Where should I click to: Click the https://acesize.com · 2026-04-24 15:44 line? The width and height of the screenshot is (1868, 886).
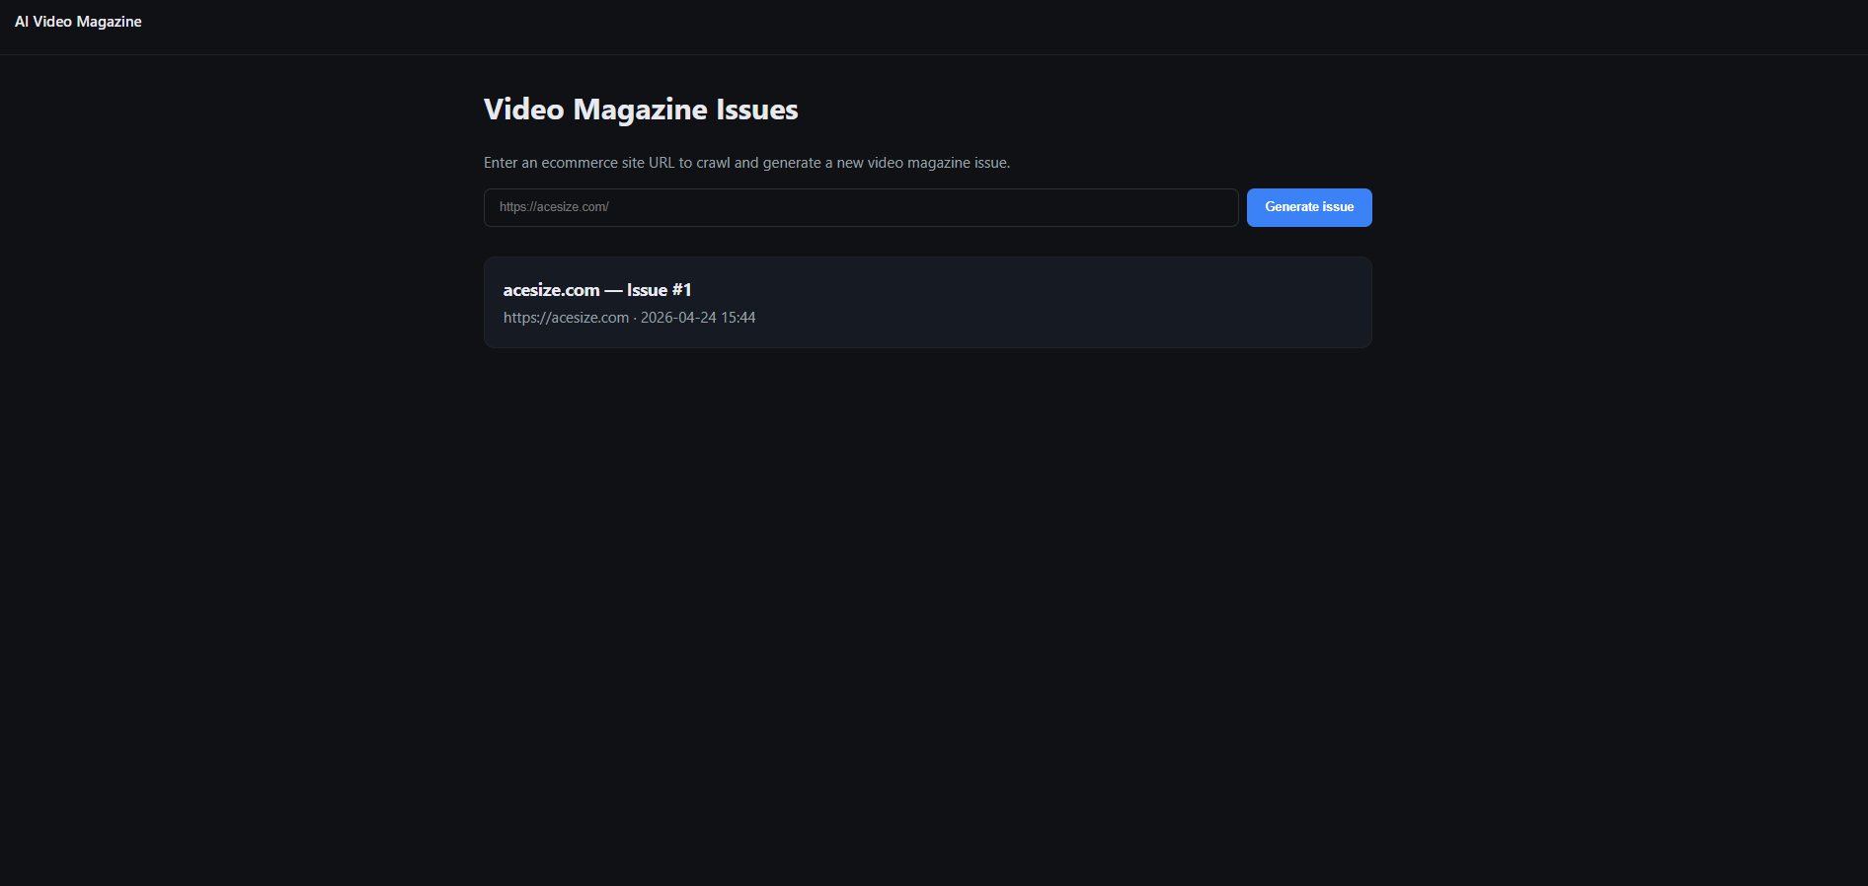click(629, 318)
